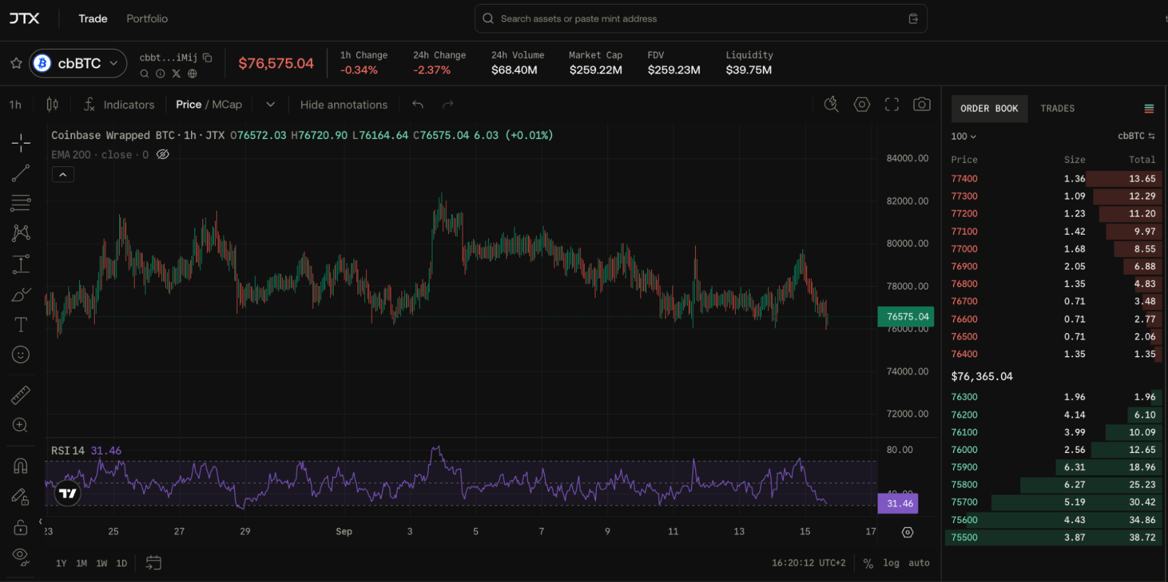
Task: Switch to the TRADES tab
Action: [1058, 109]
